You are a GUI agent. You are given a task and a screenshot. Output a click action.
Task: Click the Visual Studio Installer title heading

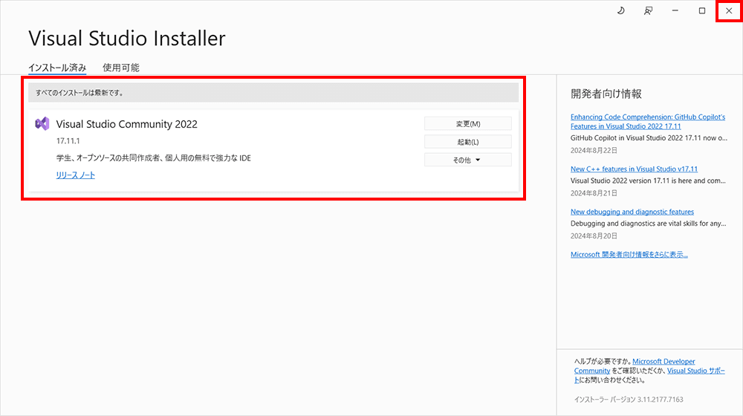[x=127, y=39]
